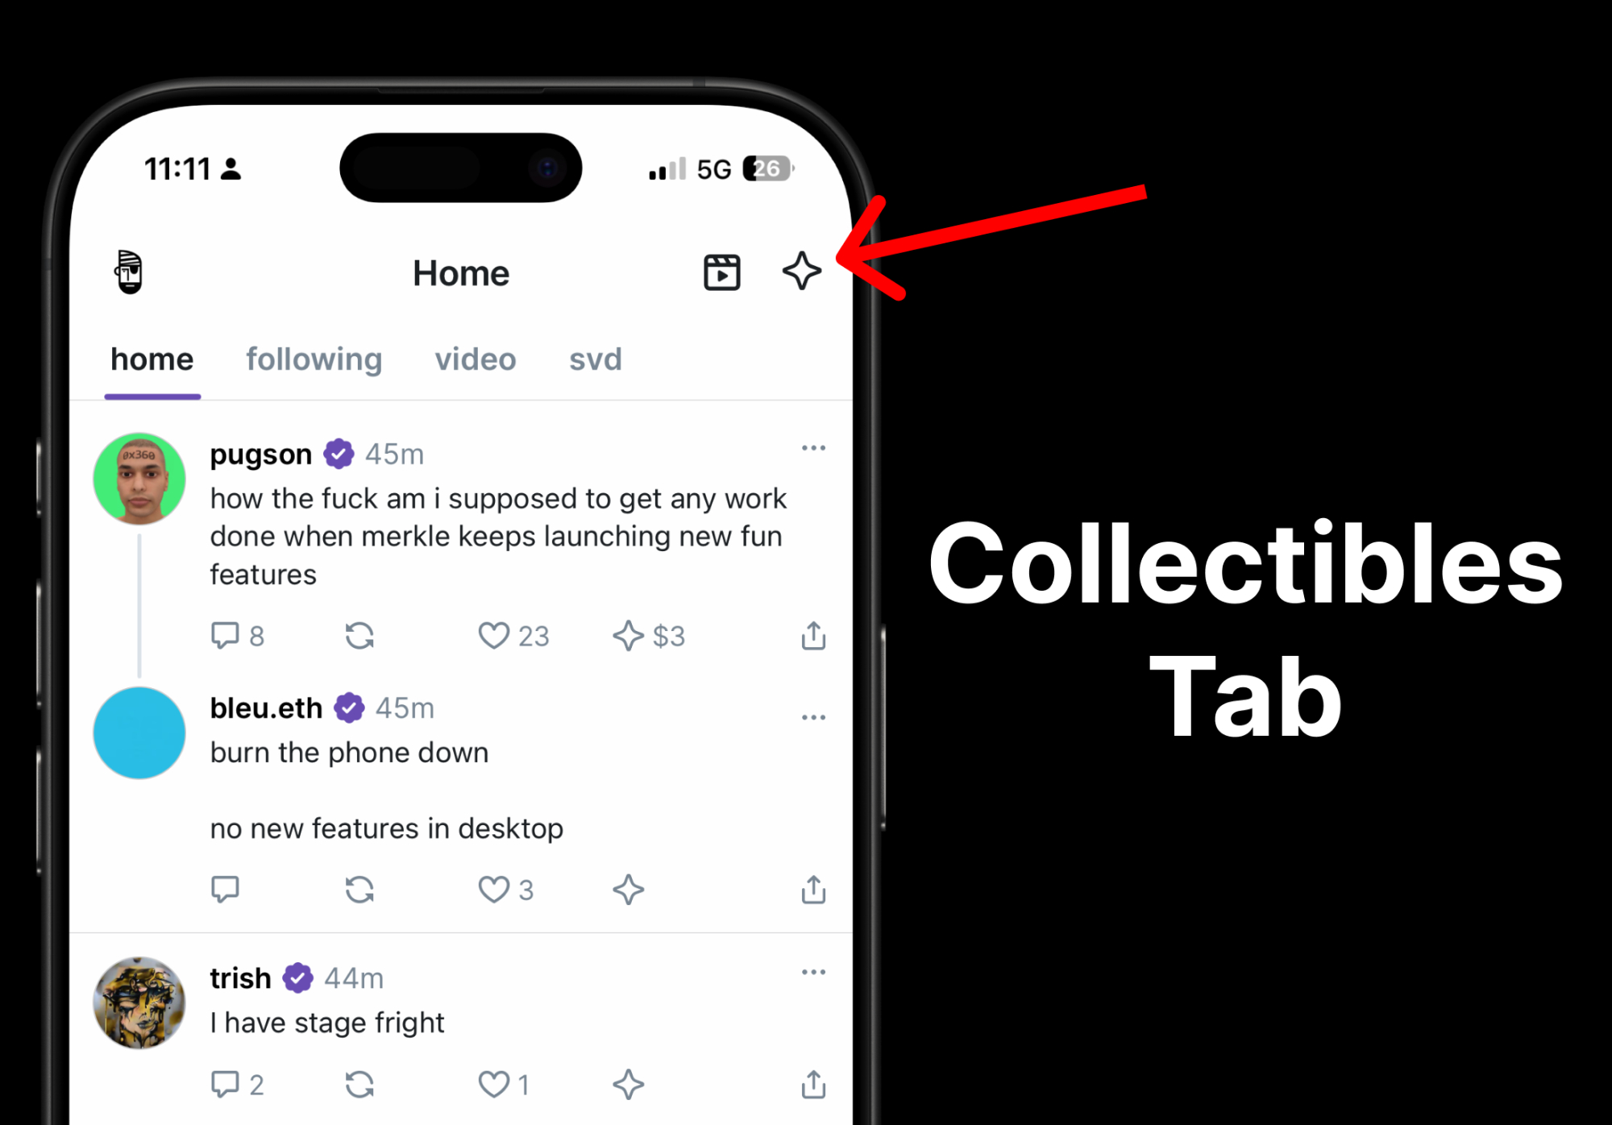Share trish's post using share icon
Image resolution: width=1612 pixels, height=1125 pixels.
pos(813,1084)
